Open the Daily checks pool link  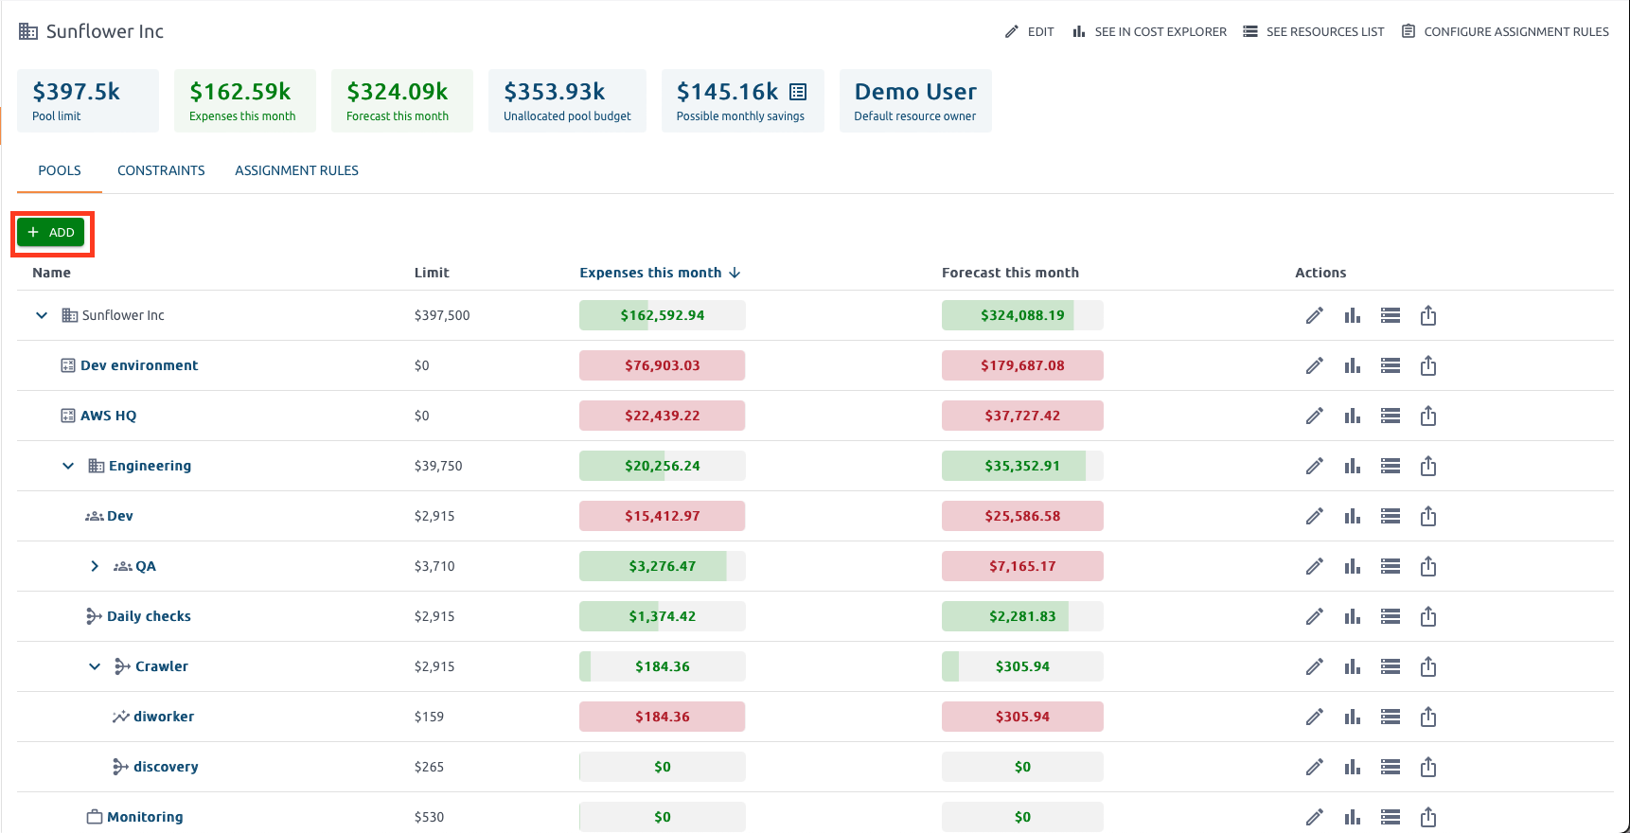pyautogui.click(x=149, y=616)
